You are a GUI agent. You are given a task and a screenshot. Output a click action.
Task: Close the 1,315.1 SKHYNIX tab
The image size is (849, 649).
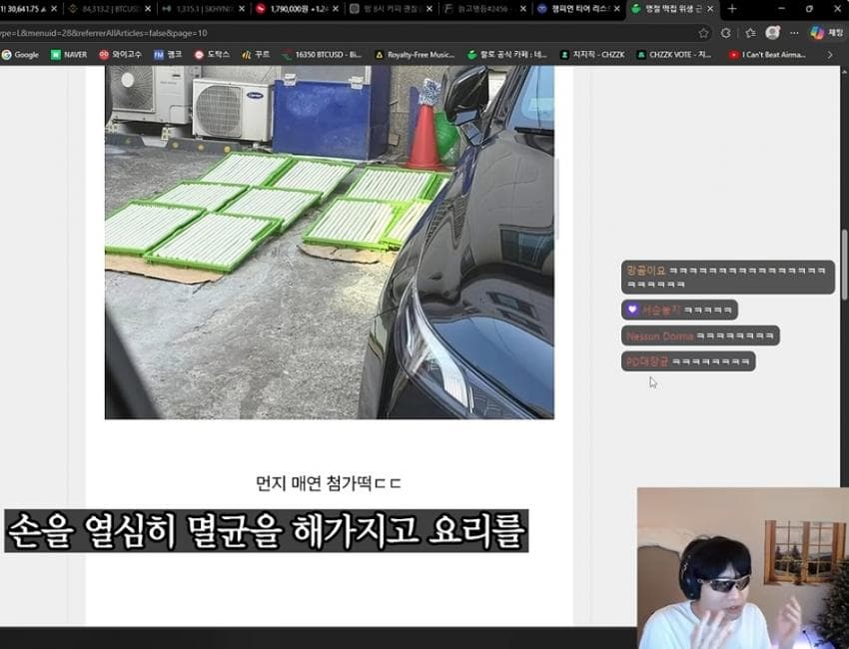click(242, 9)
